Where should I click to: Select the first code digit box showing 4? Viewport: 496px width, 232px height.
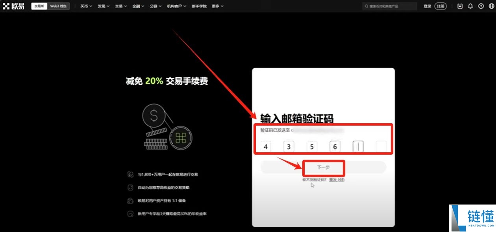[x=266, y=147]
